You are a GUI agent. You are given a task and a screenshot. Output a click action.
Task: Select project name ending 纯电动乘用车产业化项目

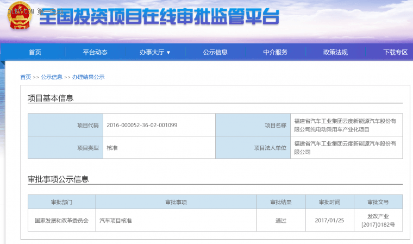(x=345, y=125)
